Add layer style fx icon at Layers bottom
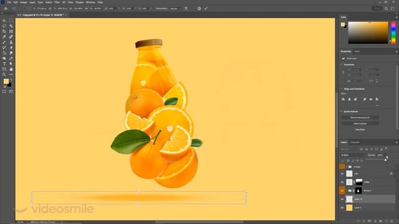Screen dimensions: 399x224 (x=364, y=222)
